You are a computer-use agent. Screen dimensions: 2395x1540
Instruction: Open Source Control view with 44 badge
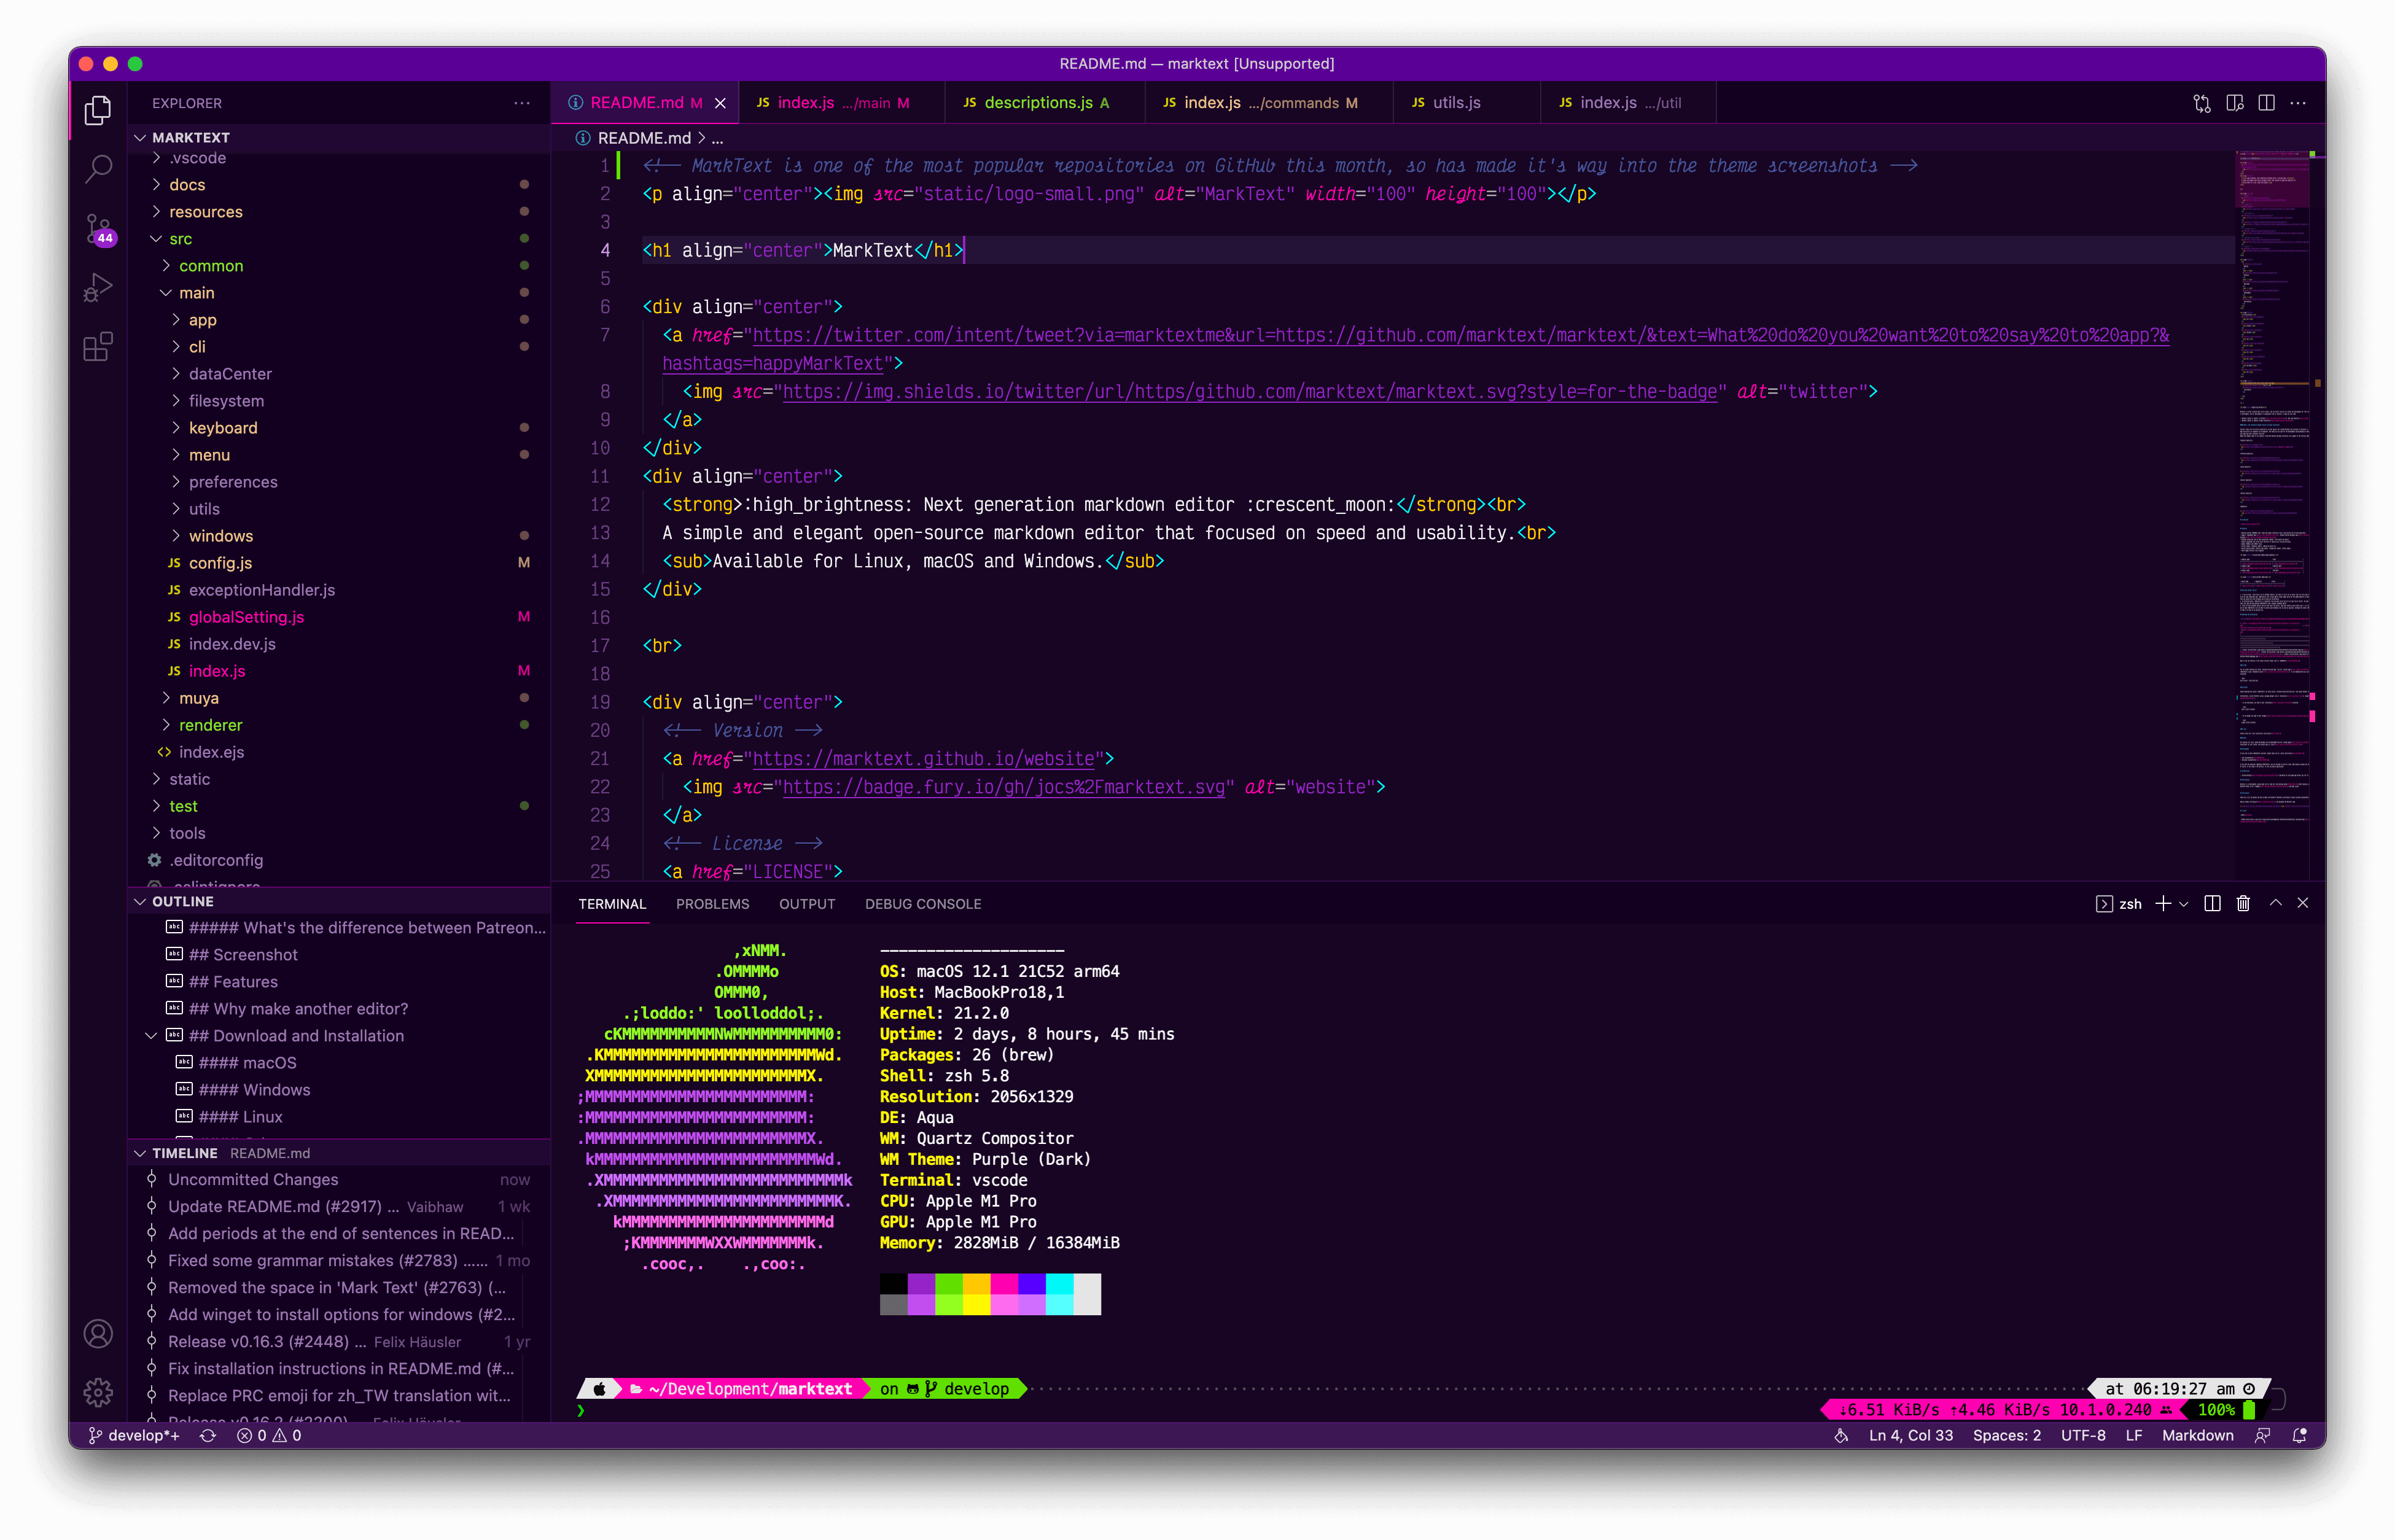tap(98, 228)
